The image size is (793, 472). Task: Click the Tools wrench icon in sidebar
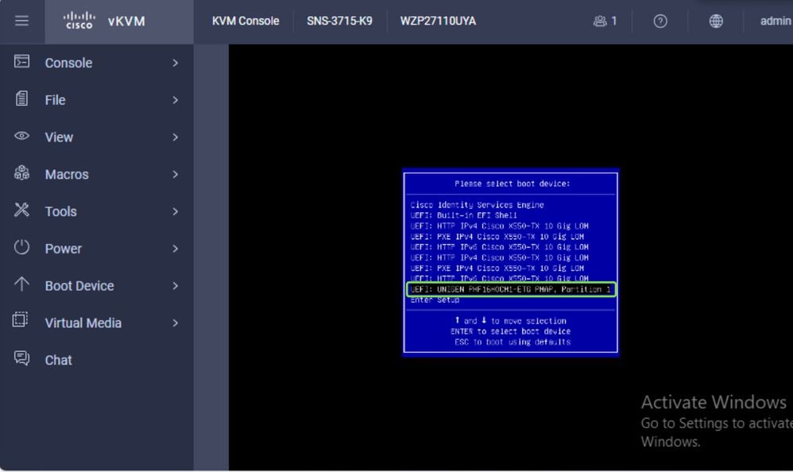[x=21, y=210]
